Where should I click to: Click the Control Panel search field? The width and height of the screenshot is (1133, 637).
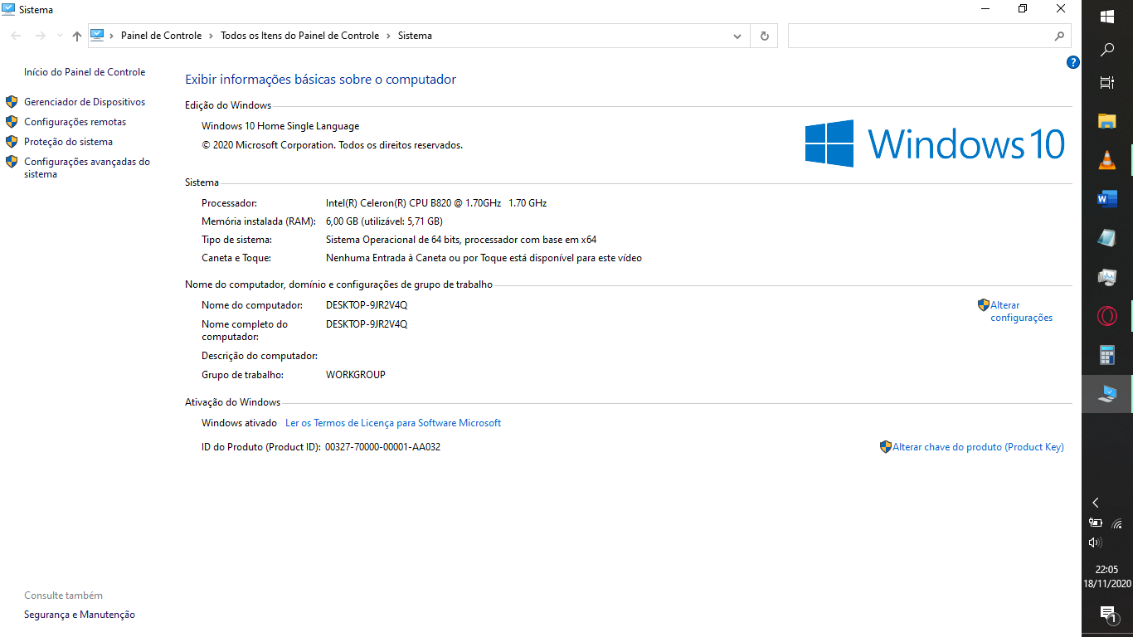929,36
